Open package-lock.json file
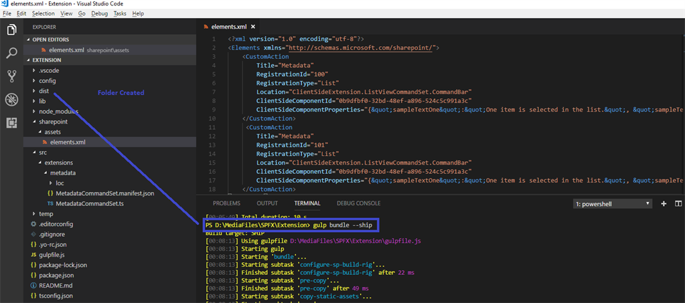 pyautogui.click(x=63, y=266)
